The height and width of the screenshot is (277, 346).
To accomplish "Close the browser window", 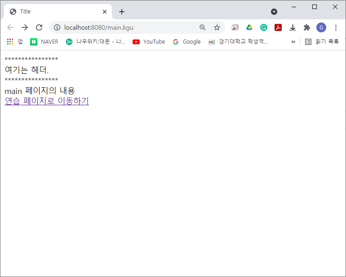I will click(335, 7).
